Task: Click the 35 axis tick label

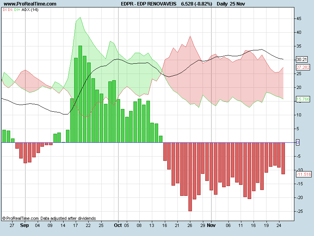Action: [x=299, y=46]
